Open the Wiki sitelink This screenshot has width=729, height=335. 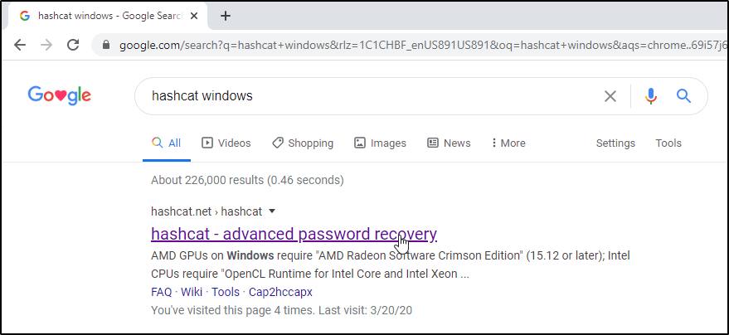(192, 292)
